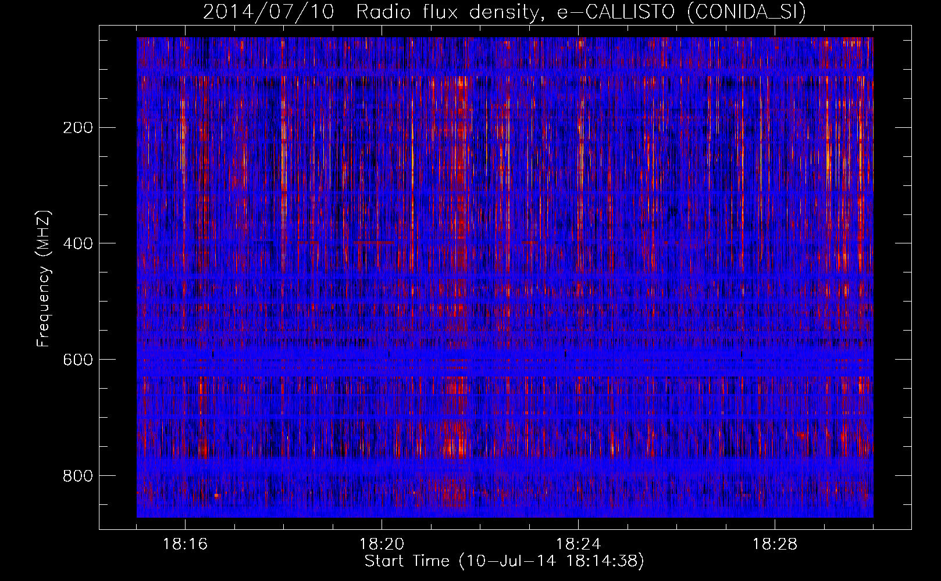Click the plot title "Radio flux density, e-CALLISTO (CONIDA_SI)"

coord(581,12)
